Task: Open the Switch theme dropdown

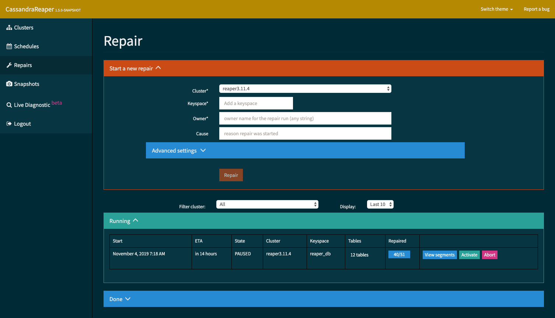Action: coord(496,9)
